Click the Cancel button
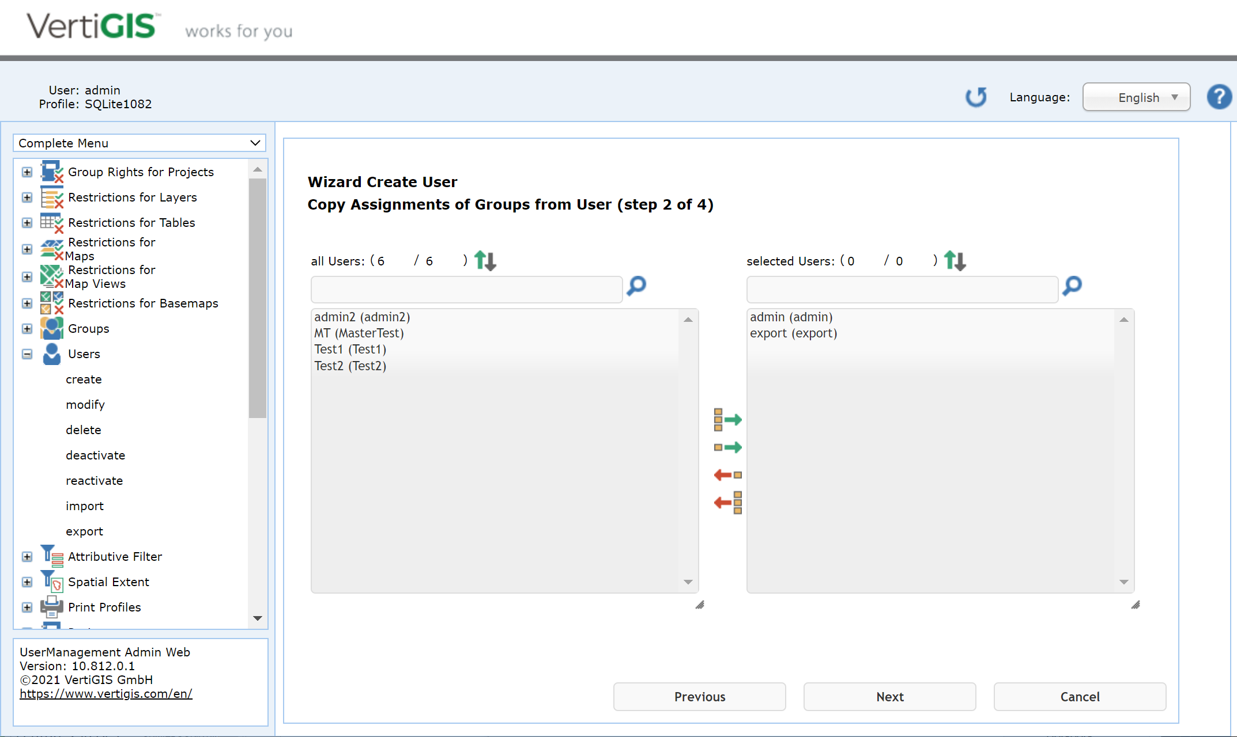The image size is (1237, 737). 1079,697
